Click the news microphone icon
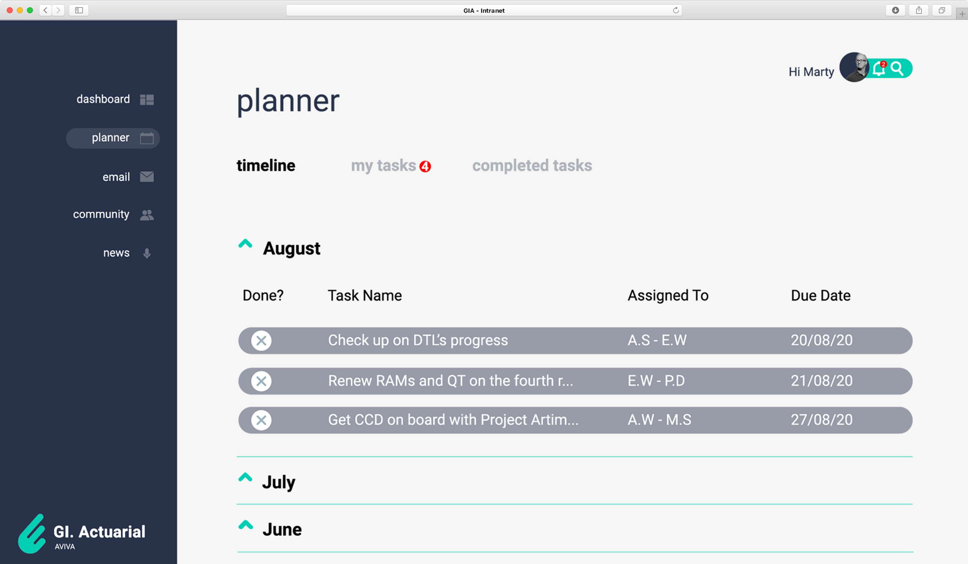 pyautogui.click(x=147, y=253)
